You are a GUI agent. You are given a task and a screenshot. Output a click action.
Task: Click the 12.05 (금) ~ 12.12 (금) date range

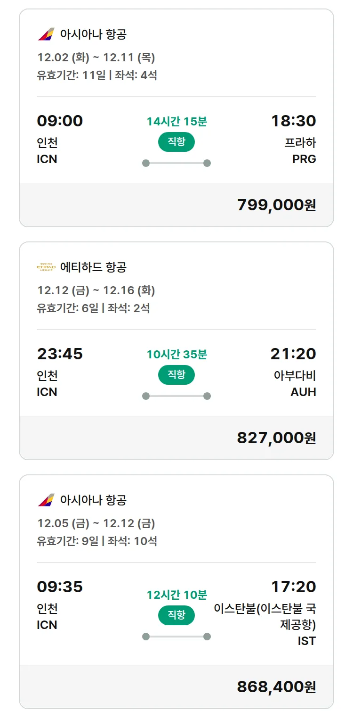[96, 523]
